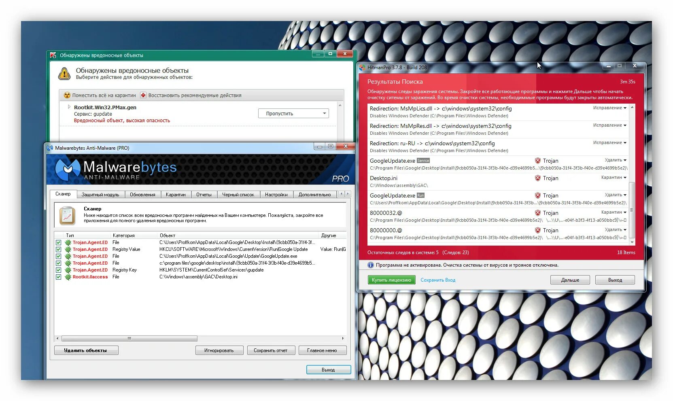Open Исправление dropdown for ru-RU redirection

click(x=609, y=143)
